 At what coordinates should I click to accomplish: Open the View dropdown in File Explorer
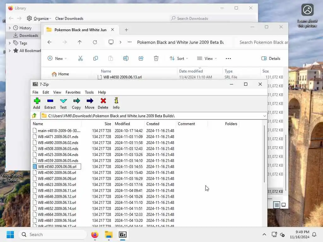(x=207, y=58)
